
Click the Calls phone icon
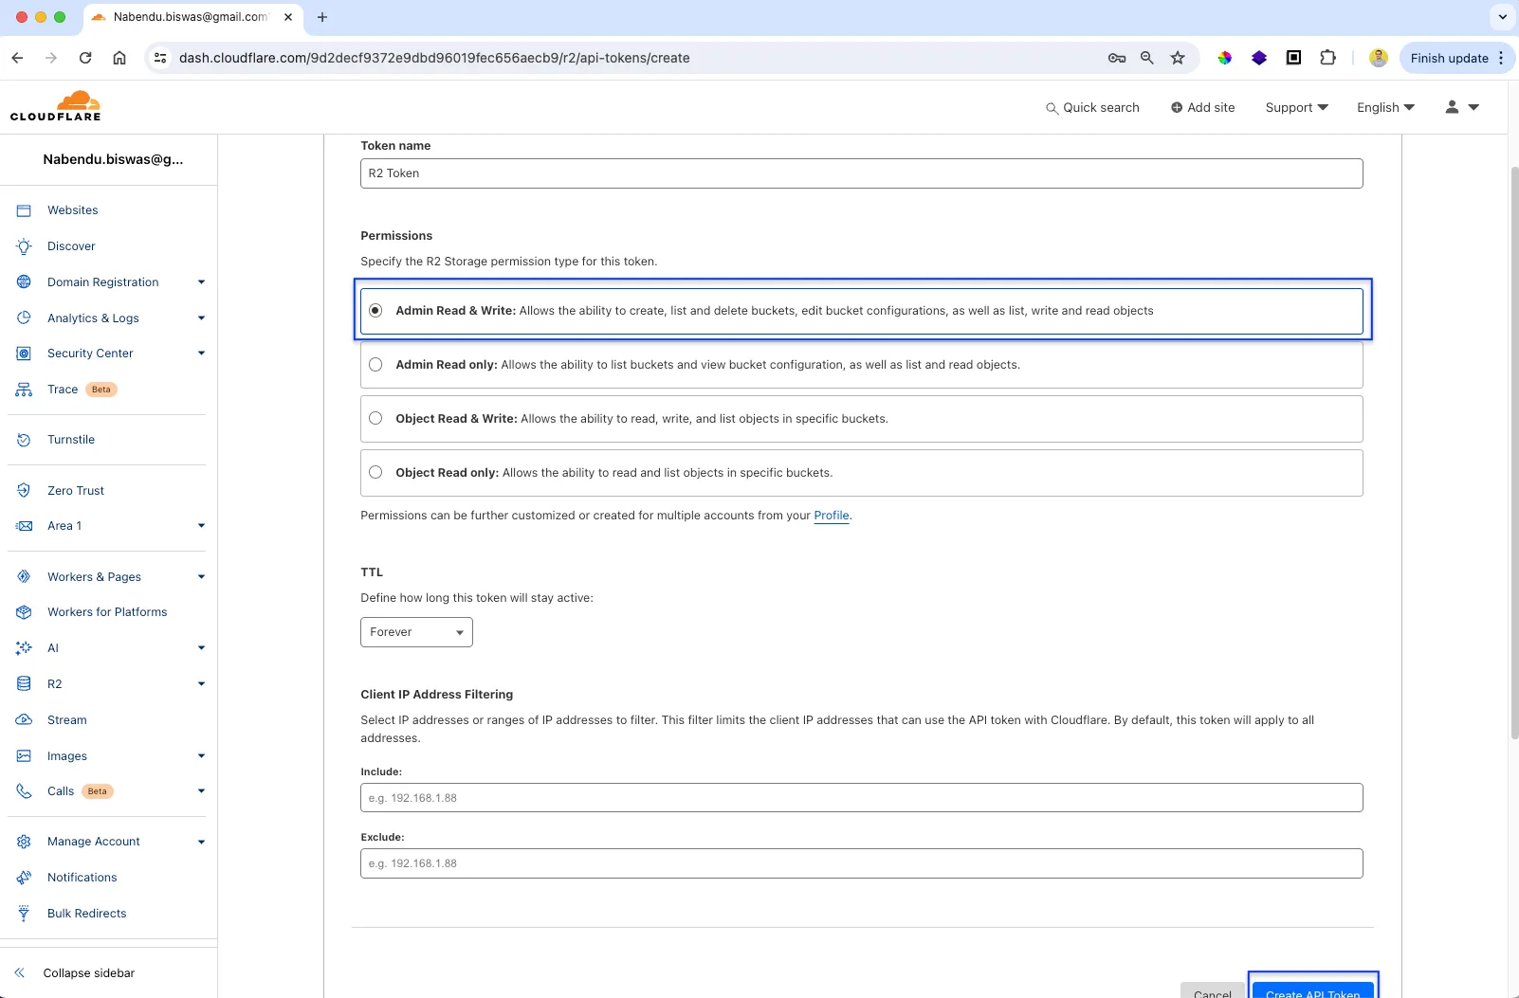pos(24,791)
